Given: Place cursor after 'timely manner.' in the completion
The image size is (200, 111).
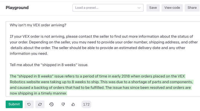Looking at the screenshot, I should point(67,93).
